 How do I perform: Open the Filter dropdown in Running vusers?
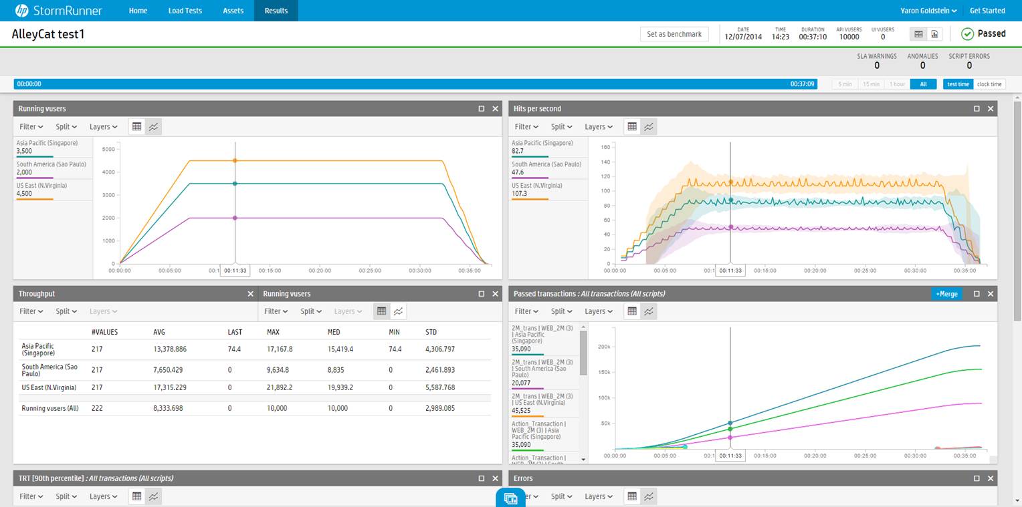pos(31,126)
